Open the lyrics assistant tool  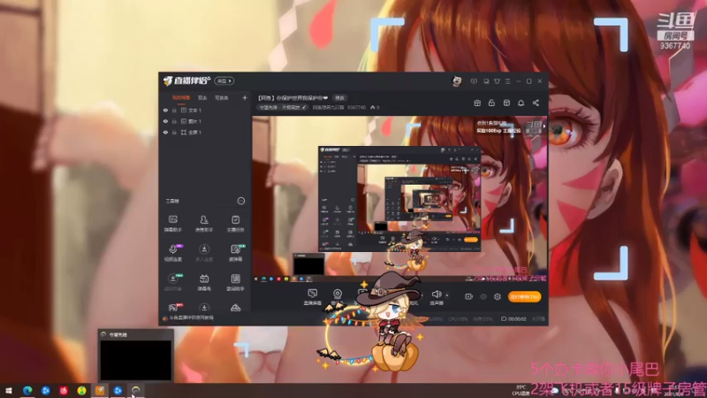click(x=235, y=282)
